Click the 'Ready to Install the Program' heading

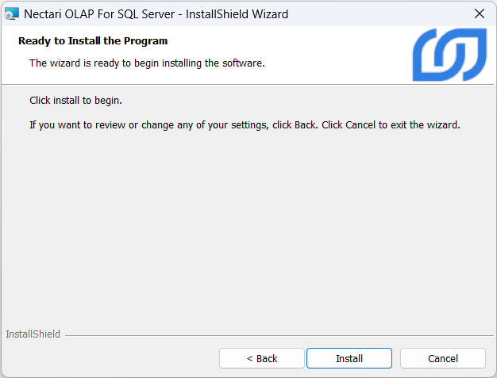(93, 40)
